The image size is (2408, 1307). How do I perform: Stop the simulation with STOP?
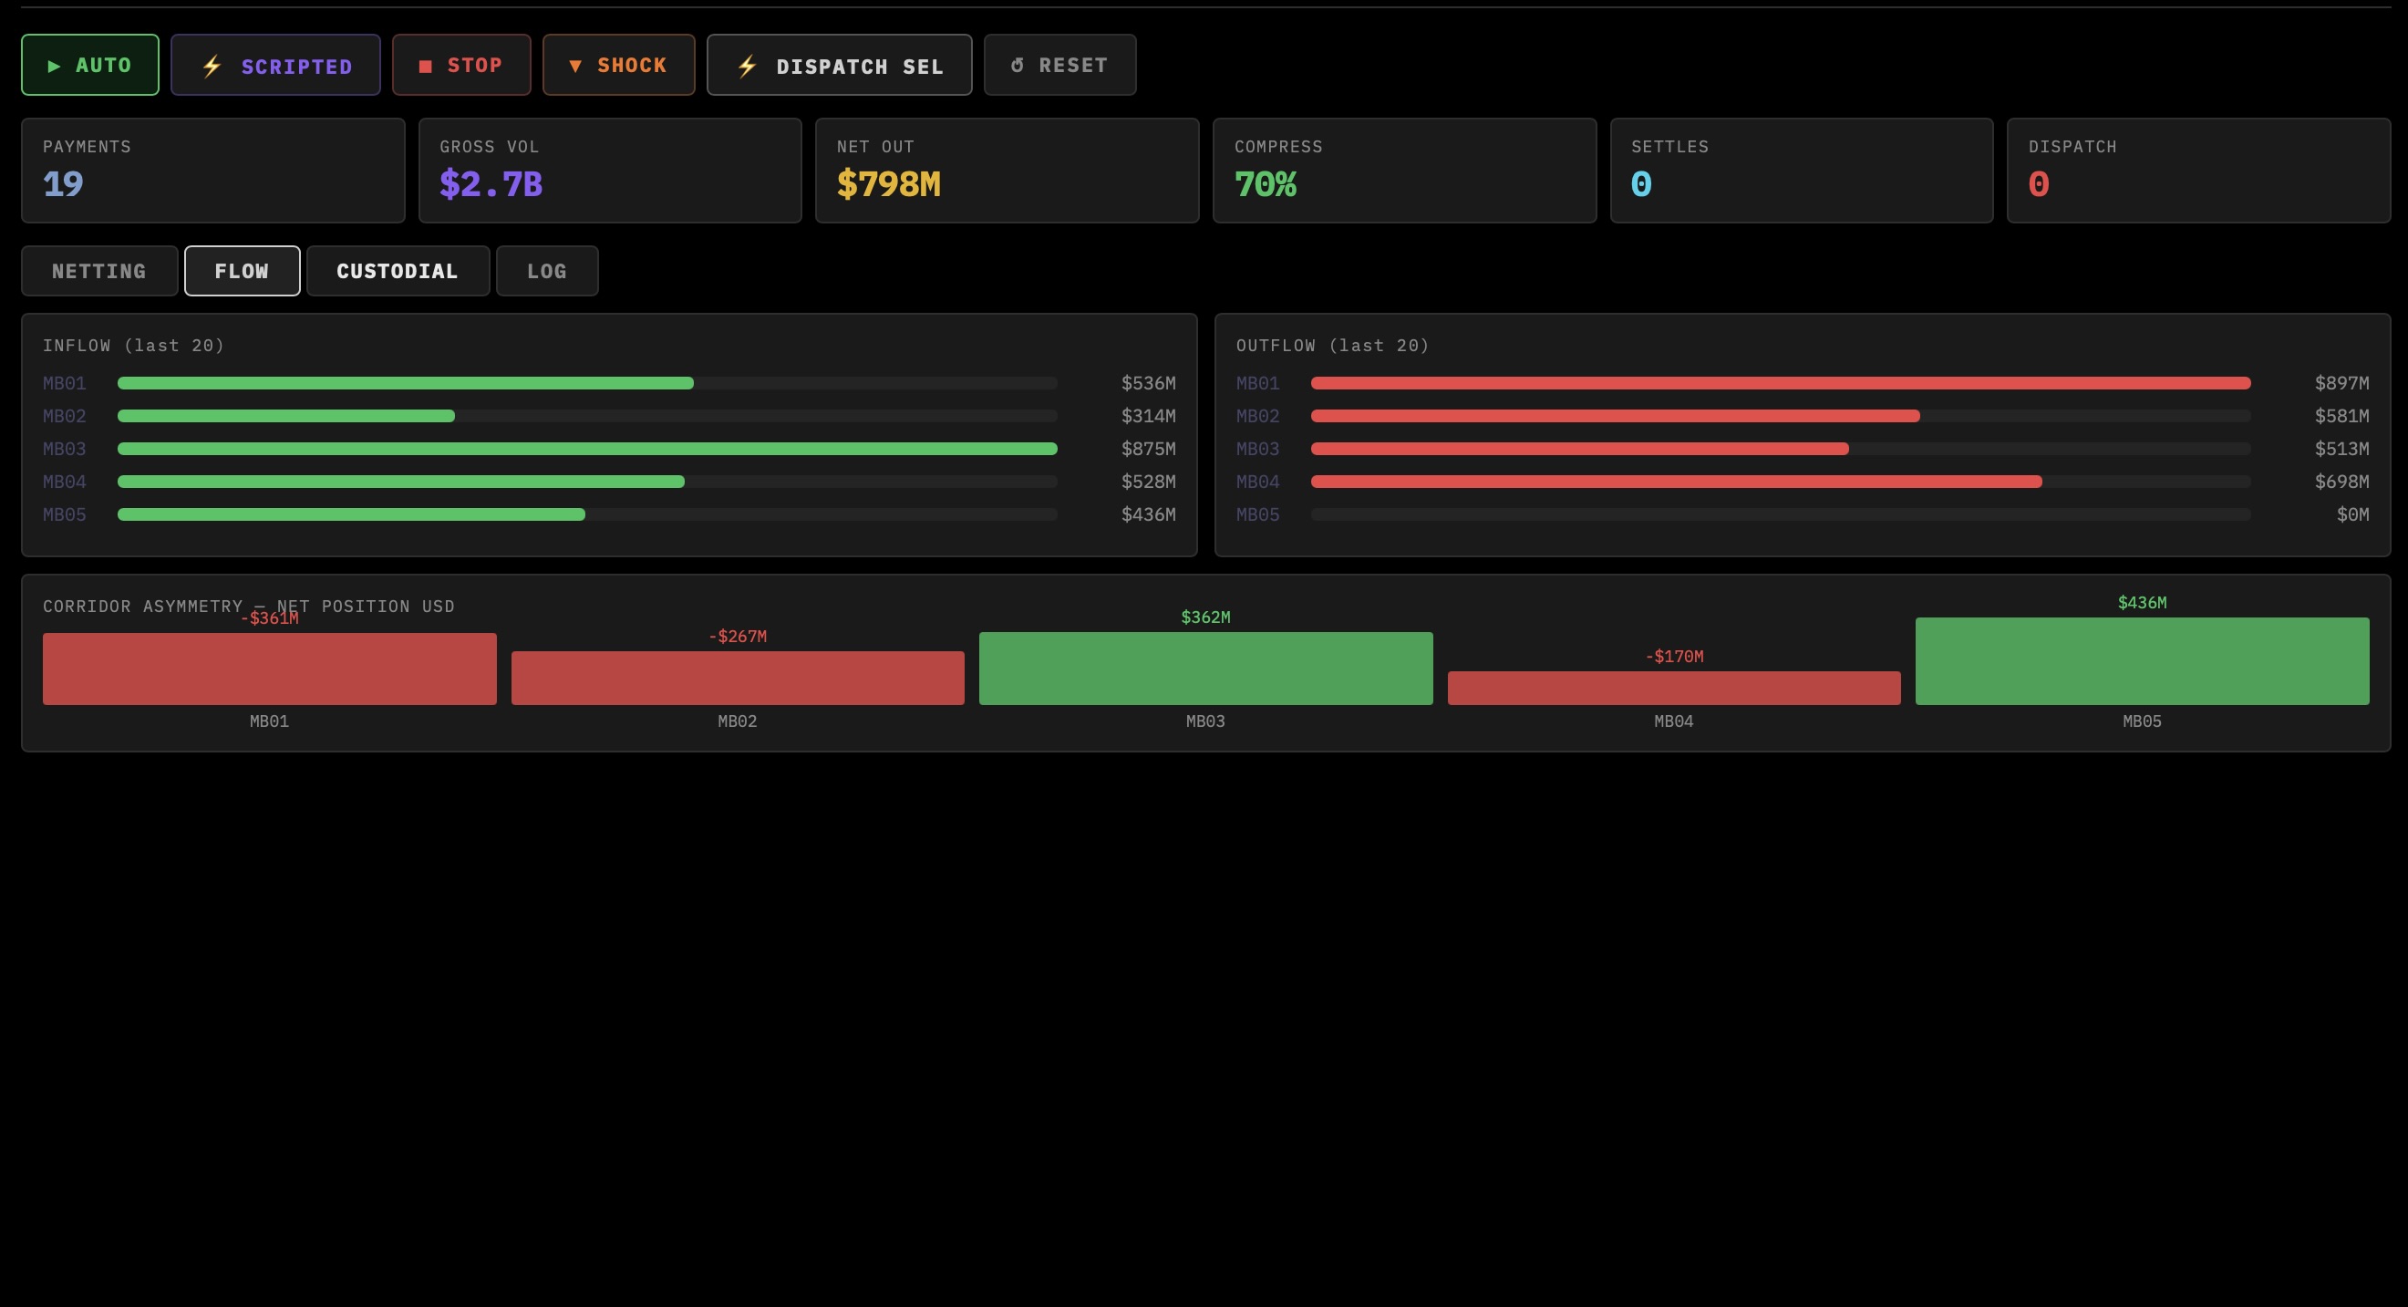(x=461, y=65)
